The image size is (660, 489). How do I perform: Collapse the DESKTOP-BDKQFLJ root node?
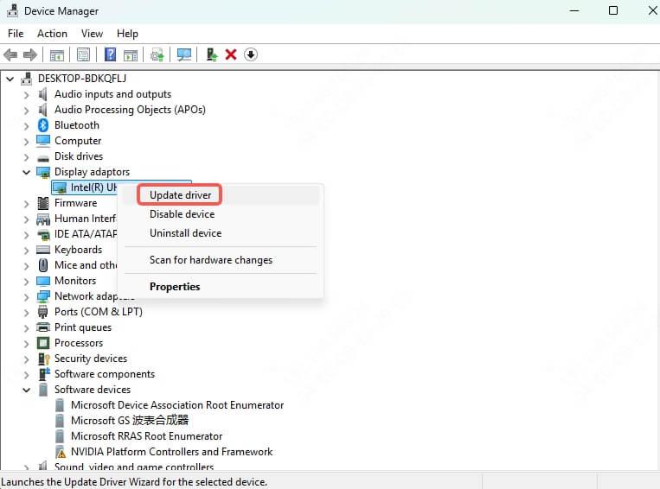pyautogui.click(x=10, y=79)
